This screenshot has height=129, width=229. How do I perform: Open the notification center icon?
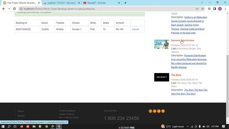pyautogui.click(x=223, y=126)
